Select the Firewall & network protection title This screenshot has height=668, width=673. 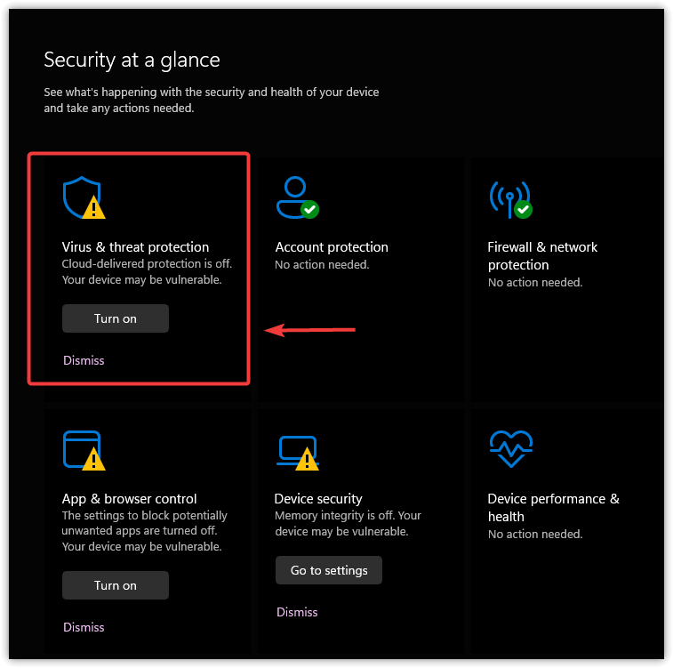pyautogui.click(x=542, y=256)
